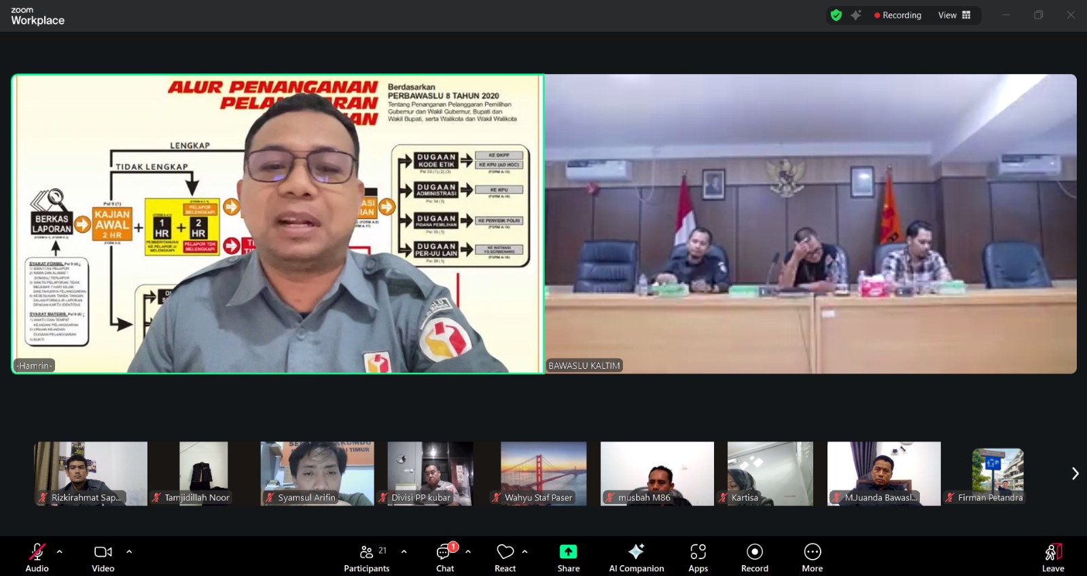This screenshot has width=1087, height=576.
Task: Click the chat unread notification badge
Action: (453, 546)
